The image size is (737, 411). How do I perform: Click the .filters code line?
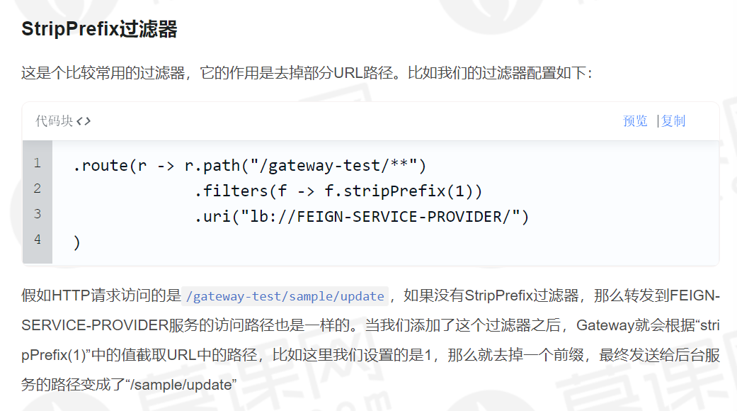point(338,191)
